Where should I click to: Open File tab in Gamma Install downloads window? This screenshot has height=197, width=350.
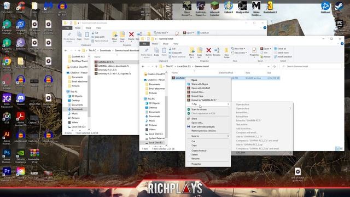(67, 28)
